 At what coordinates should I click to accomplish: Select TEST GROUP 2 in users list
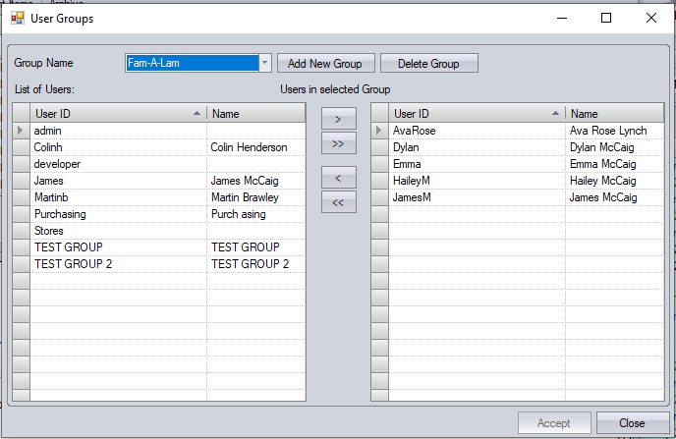pyautogui.click(x=118, y=264)
